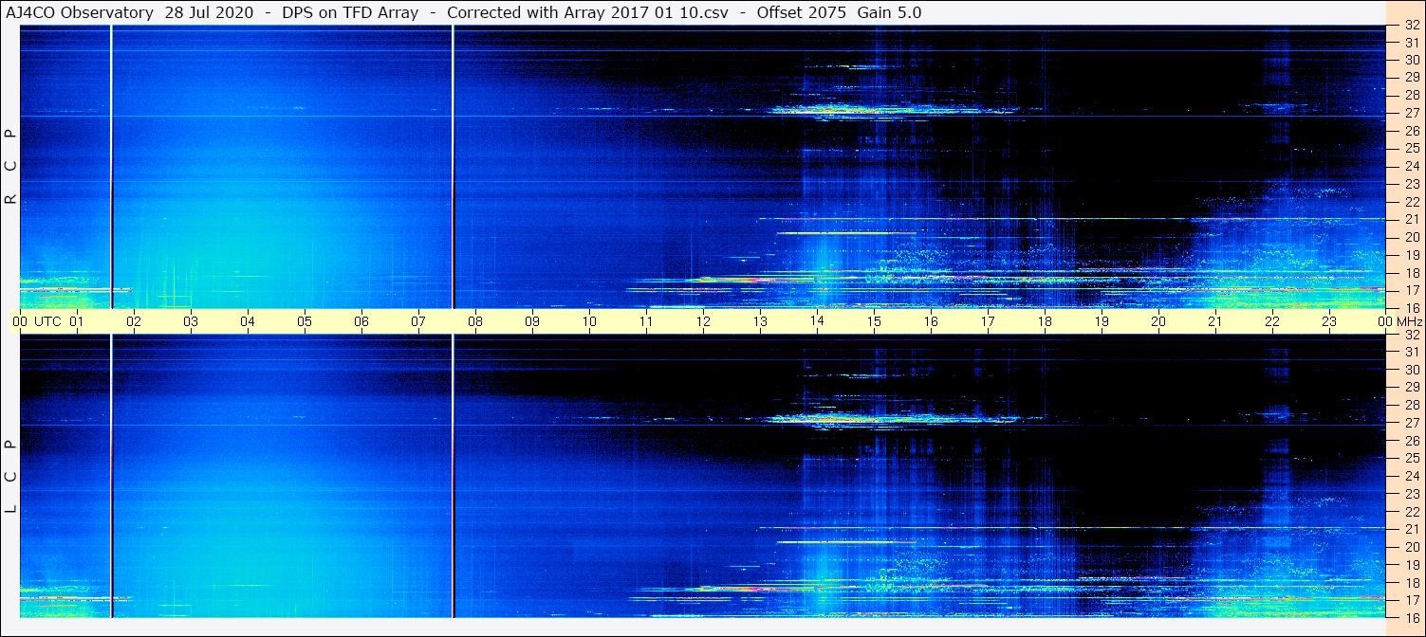This screenshot has height=637, width=1426.
Task: Click the RCP vertical panel label
Action: 10,166
